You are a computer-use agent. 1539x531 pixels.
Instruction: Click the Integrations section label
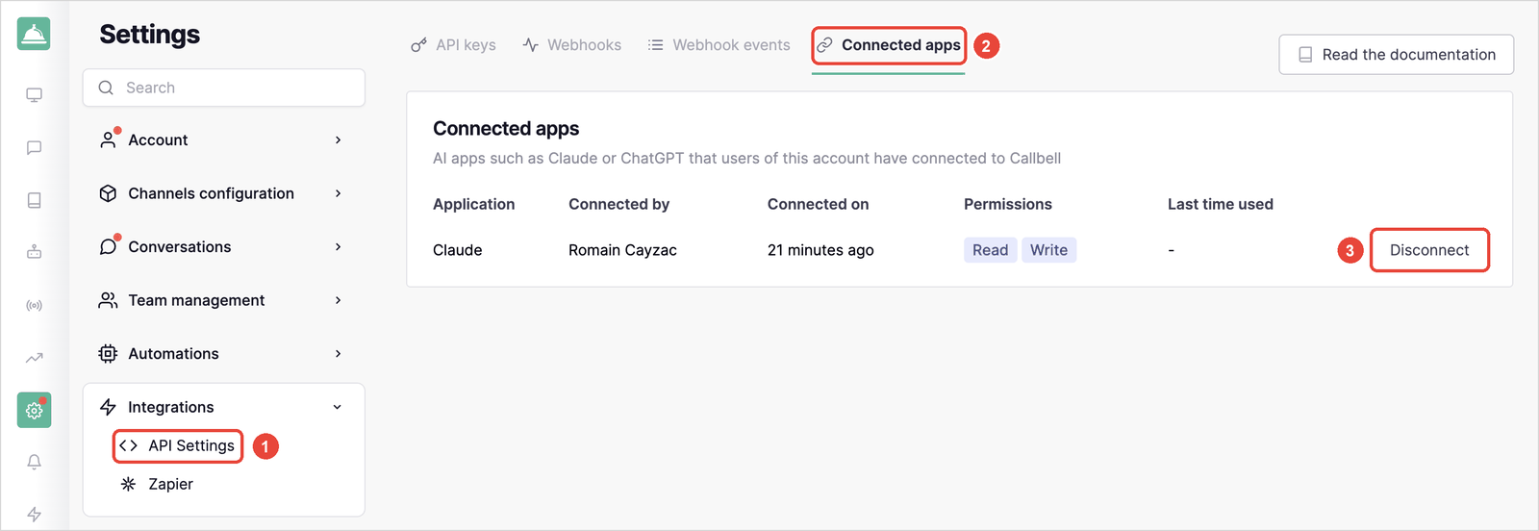tap(171, 407)
